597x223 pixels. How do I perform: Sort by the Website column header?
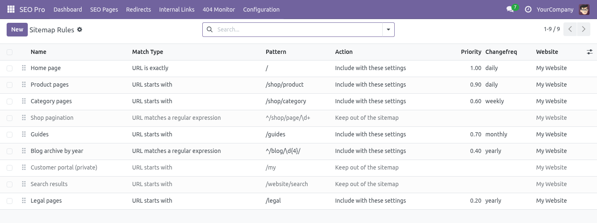(547, 52)
